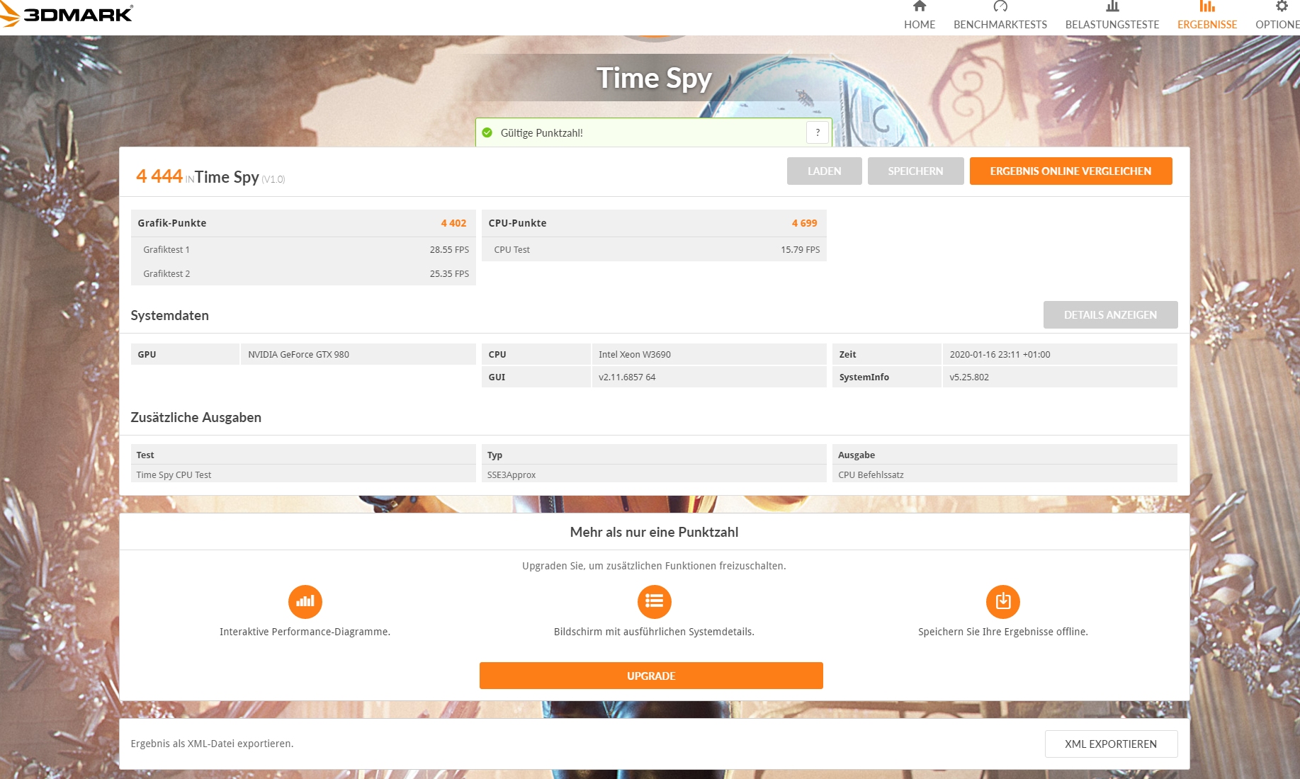Image resolution: width=1300 pixels, height=779 pixels.
Task: Click the Home house icon
Action: coord(920,6)
